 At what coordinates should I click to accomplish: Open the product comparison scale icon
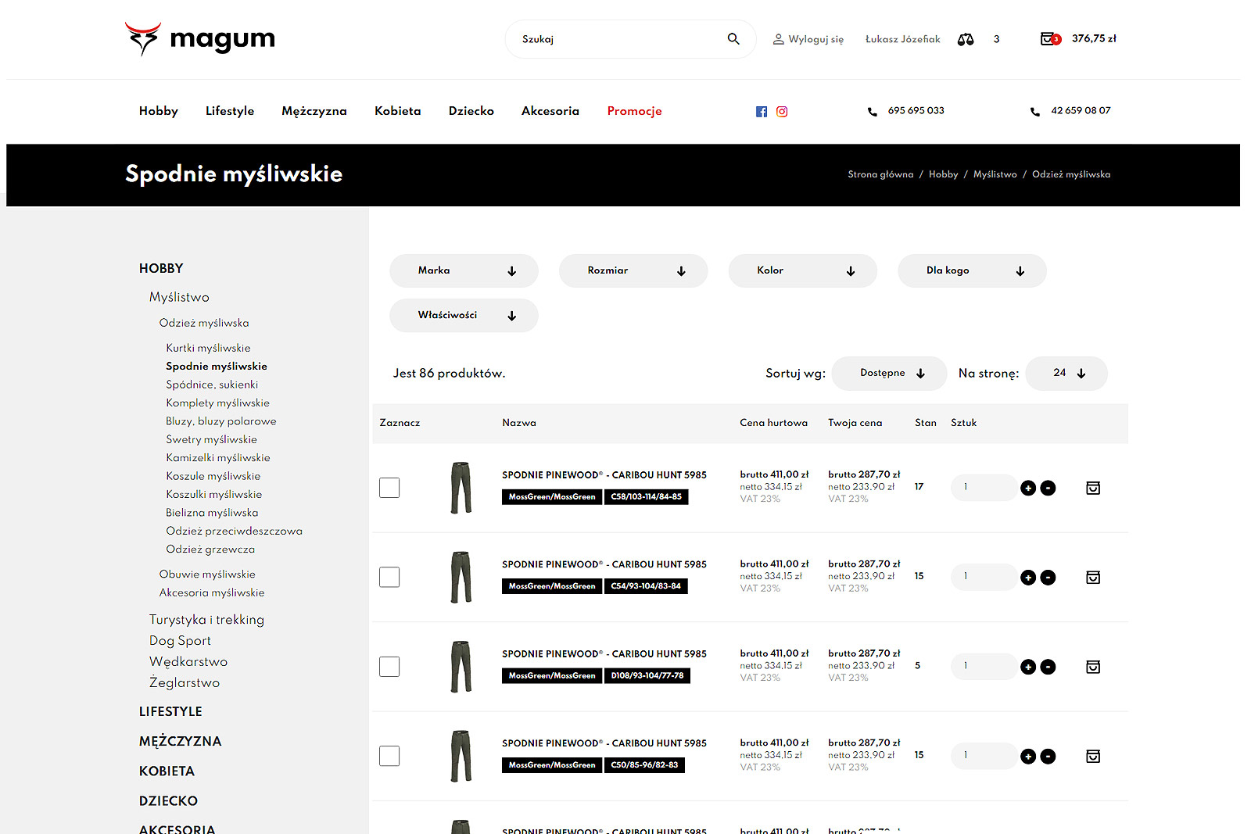click(966, 39)
